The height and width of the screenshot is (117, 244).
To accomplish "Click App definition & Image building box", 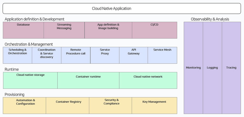I will click(x=108, y=30).
